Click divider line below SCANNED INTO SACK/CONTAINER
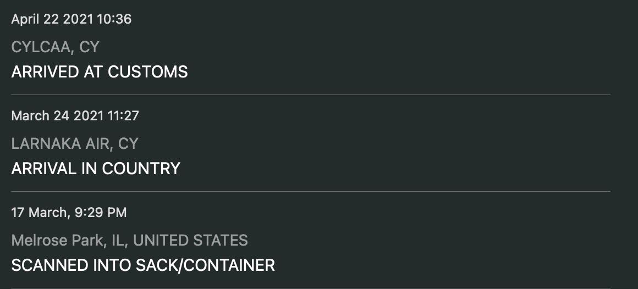Viewport: 638px width, 289px height. 311,288
